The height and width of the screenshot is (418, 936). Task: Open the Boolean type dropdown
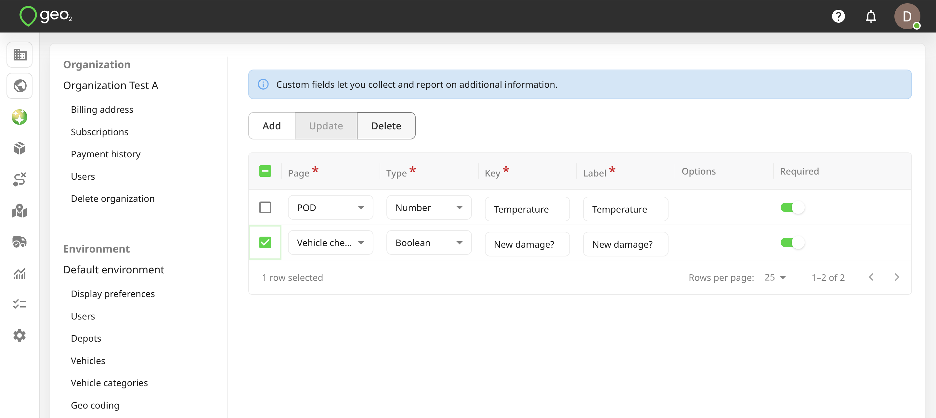click(x=429, y=242)
